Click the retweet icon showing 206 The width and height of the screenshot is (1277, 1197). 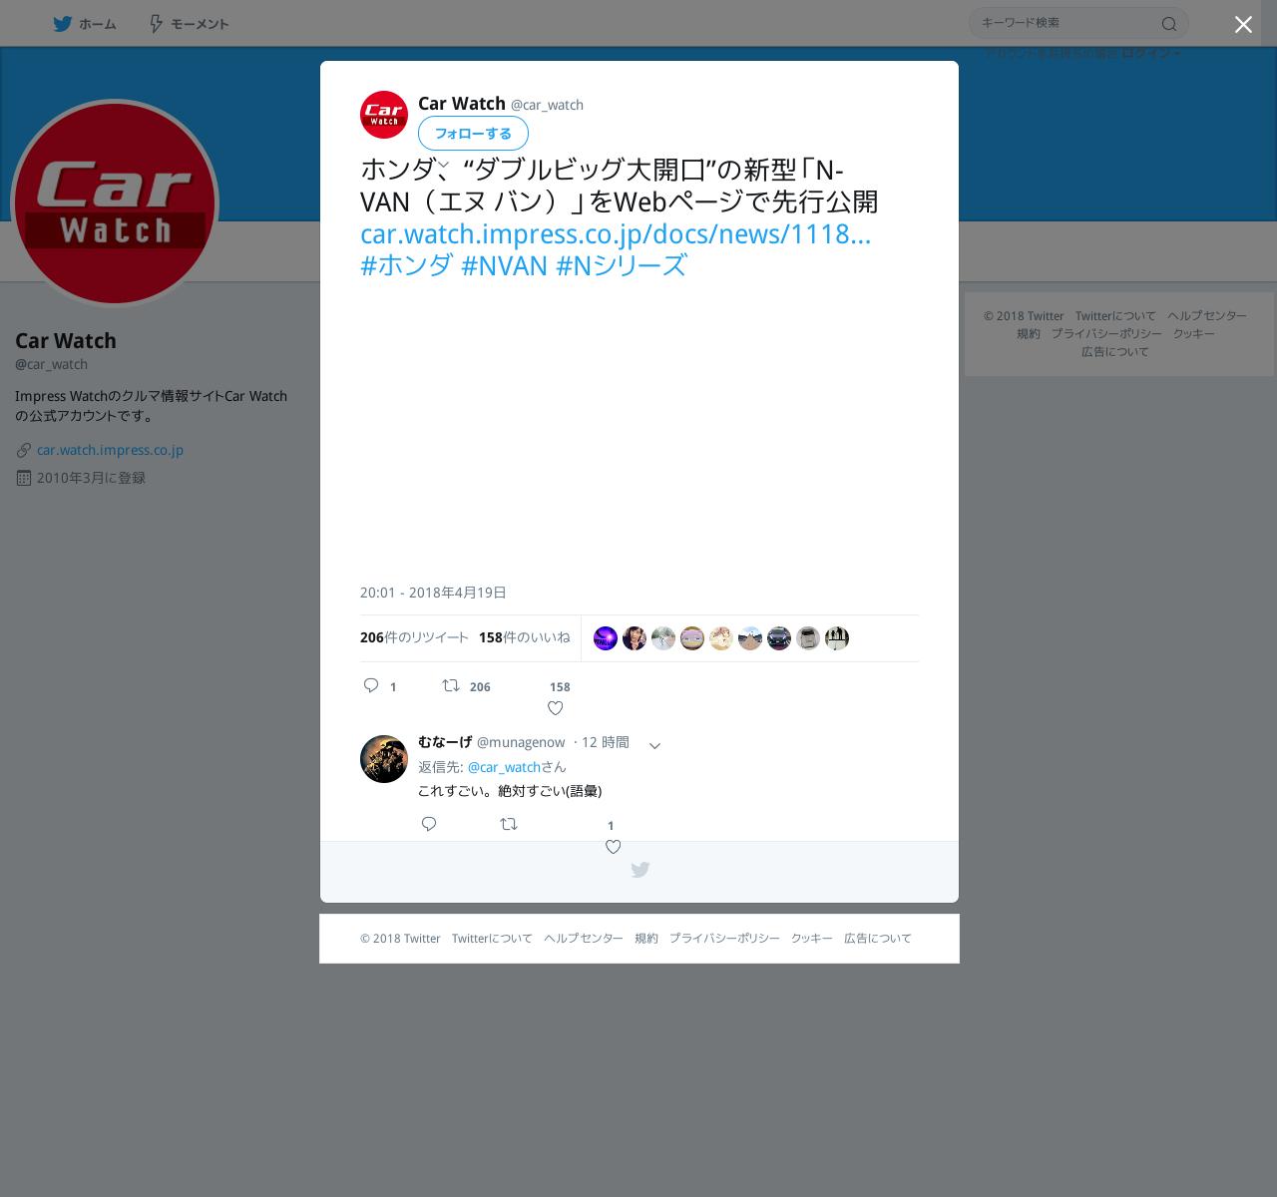(451, 685)
